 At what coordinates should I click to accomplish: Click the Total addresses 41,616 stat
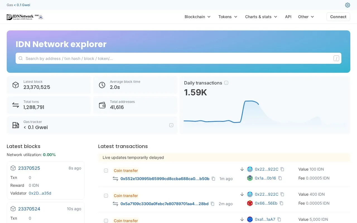[135, 105]
